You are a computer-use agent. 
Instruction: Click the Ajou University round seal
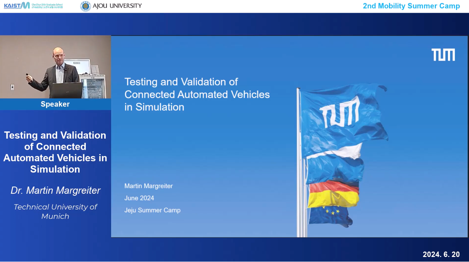[85, 6]
